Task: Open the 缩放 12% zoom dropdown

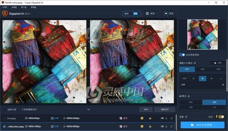Action: tap(132, 14)
